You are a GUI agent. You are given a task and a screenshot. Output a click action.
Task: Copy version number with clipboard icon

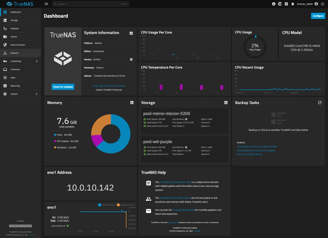click(131, 59)
